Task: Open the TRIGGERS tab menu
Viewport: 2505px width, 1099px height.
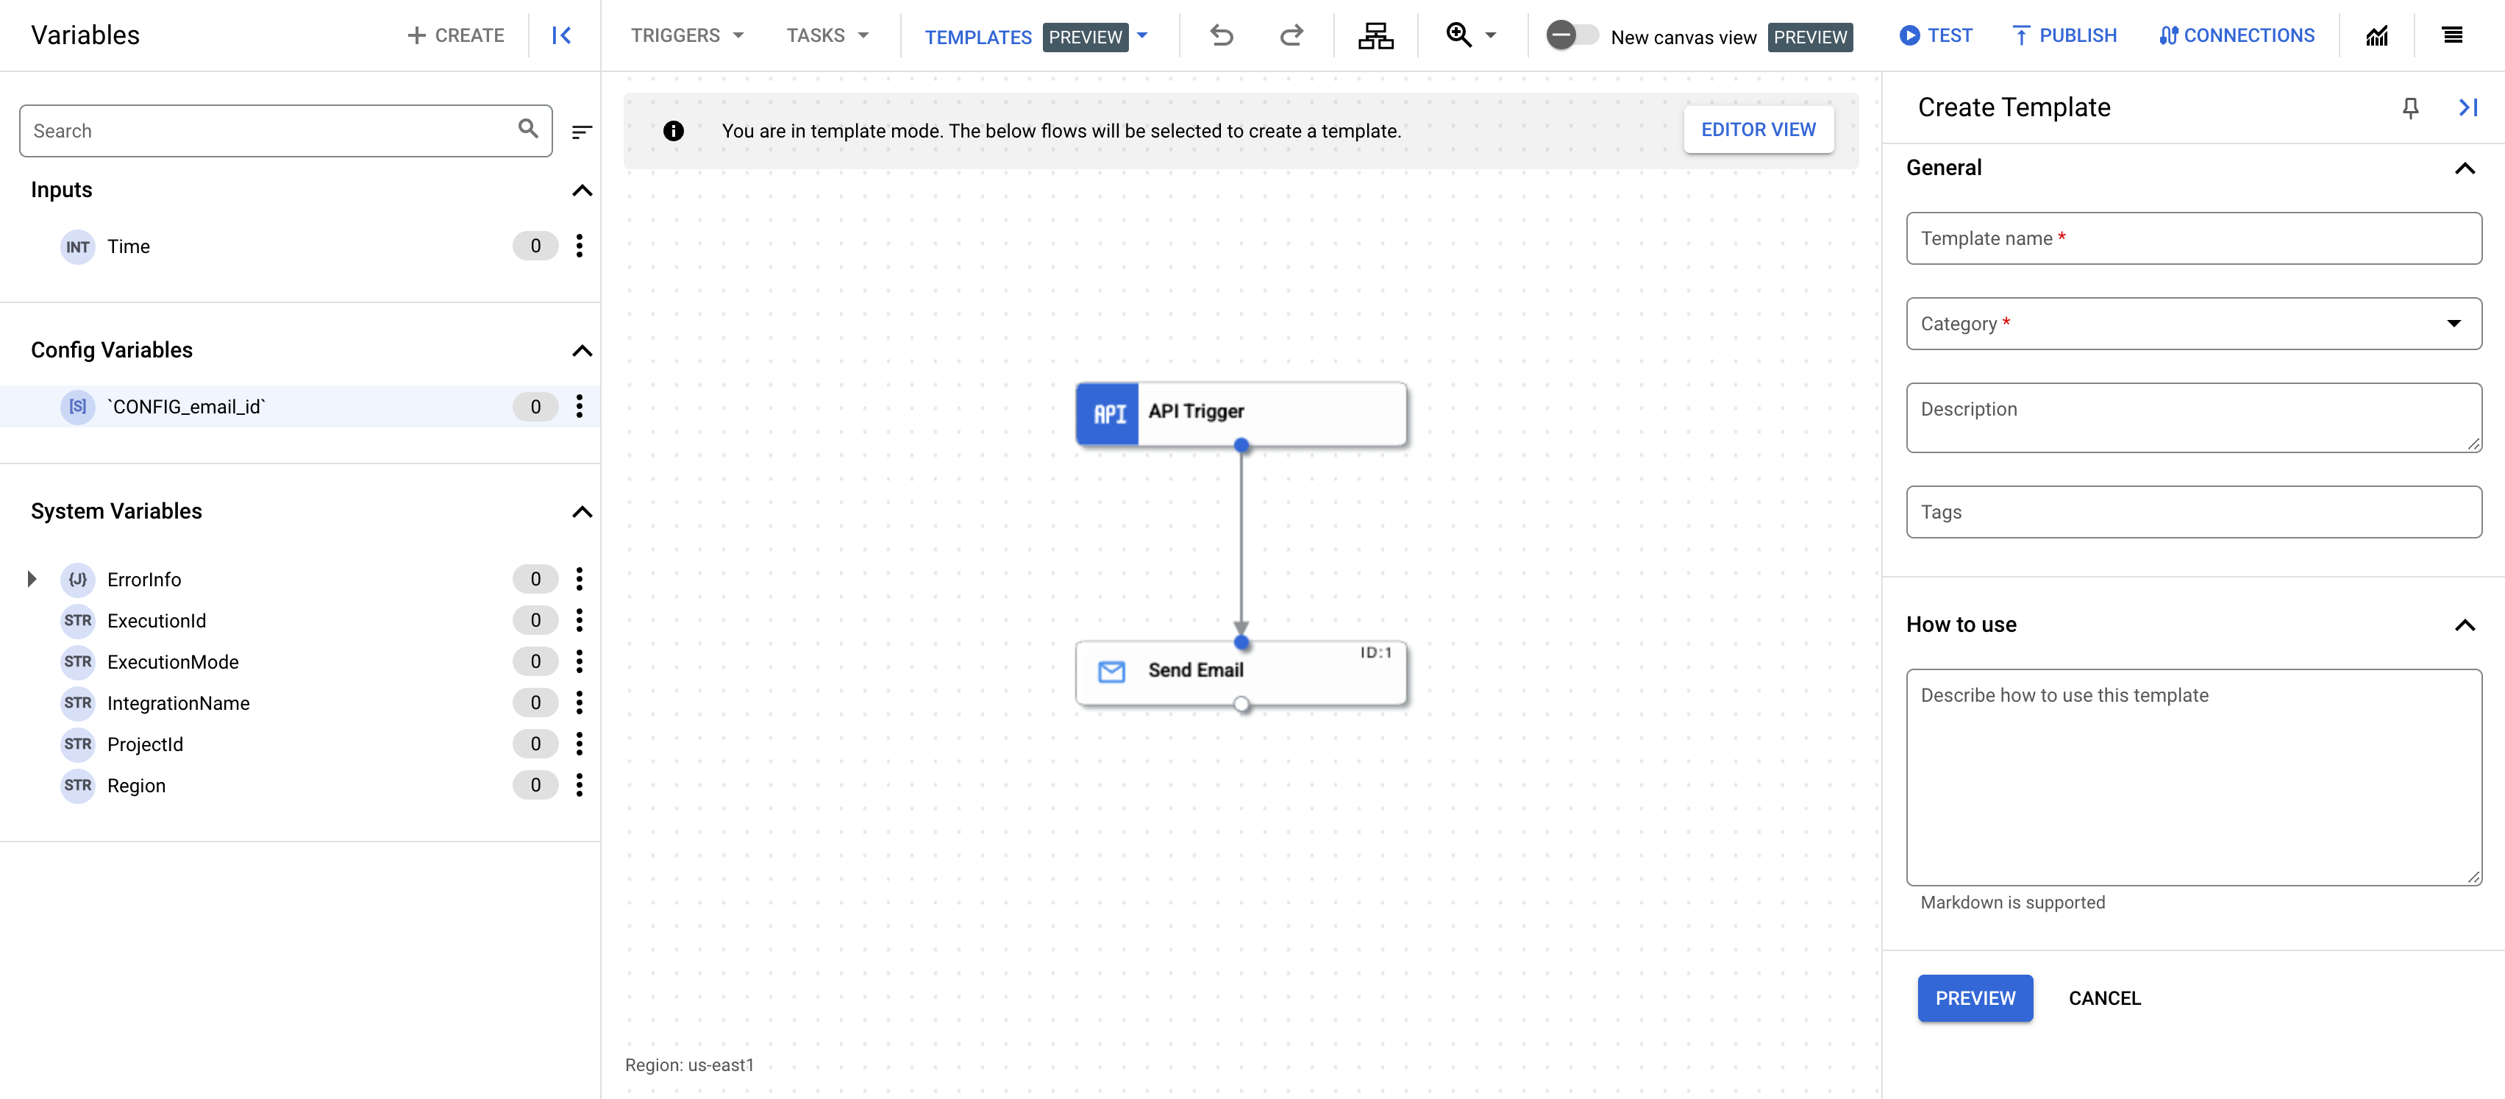Action: (x=687, y=35)
